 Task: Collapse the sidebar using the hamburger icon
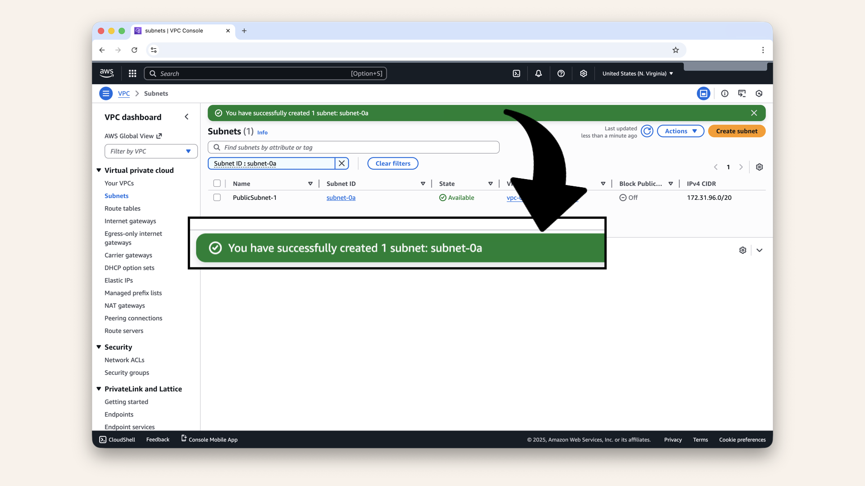pos(105,93)
